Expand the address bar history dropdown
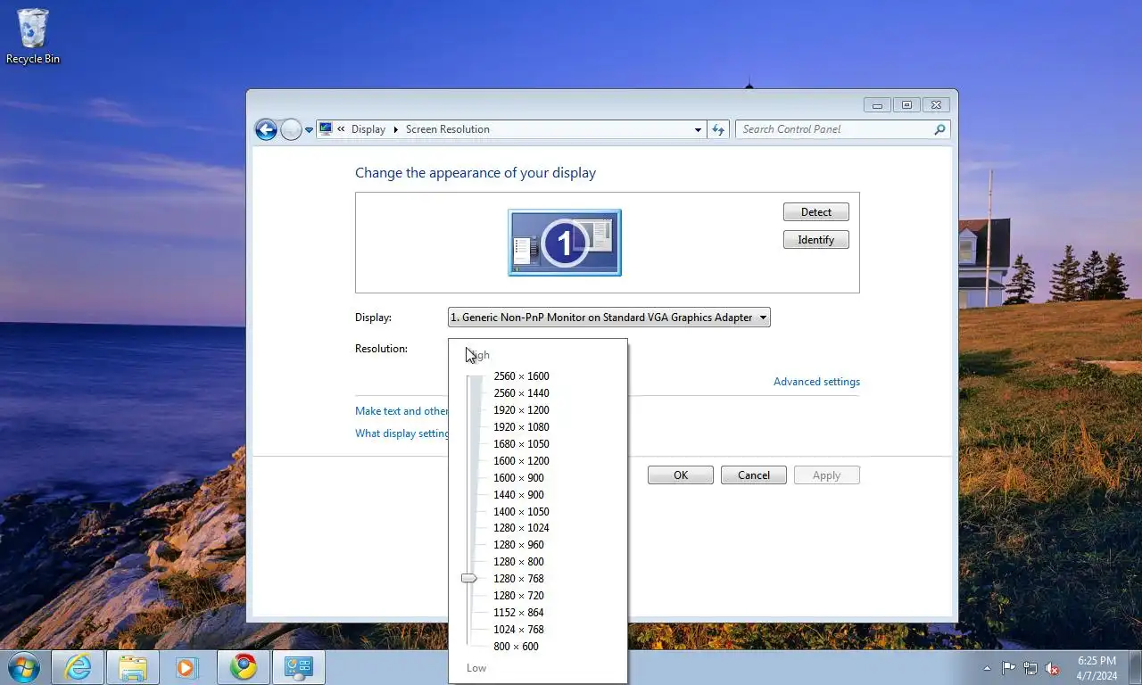1142x685 pixels. 698,129
